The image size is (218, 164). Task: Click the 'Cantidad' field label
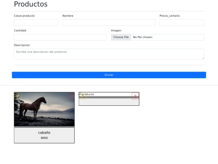coord(20,30)
